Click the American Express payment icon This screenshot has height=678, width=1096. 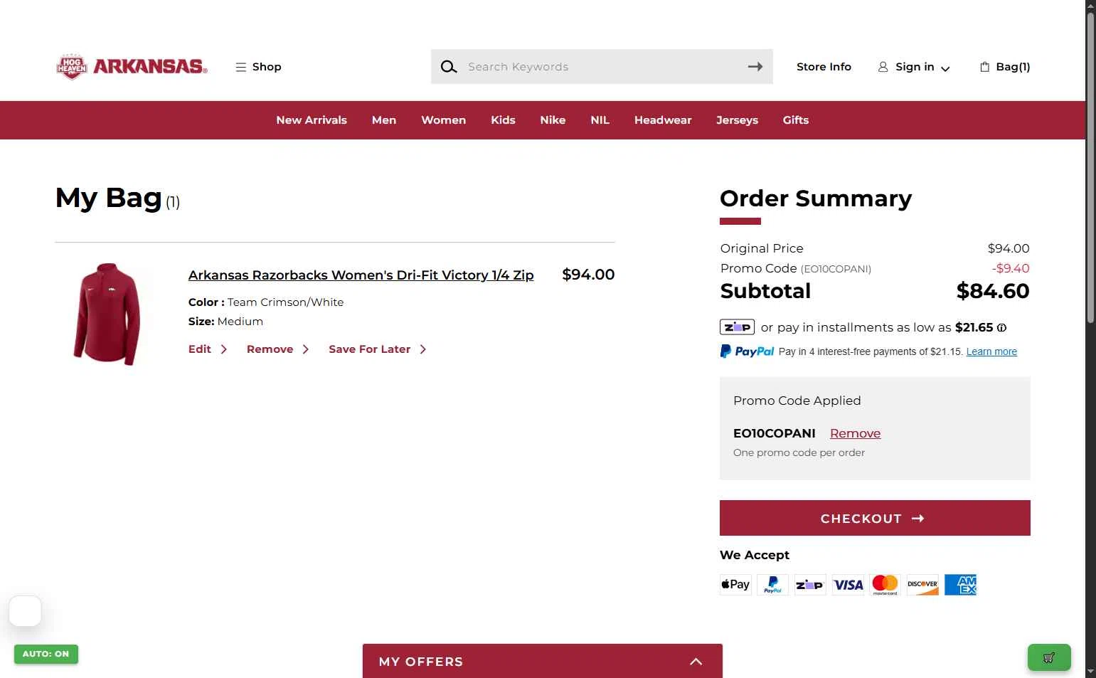tap(960, 585)
